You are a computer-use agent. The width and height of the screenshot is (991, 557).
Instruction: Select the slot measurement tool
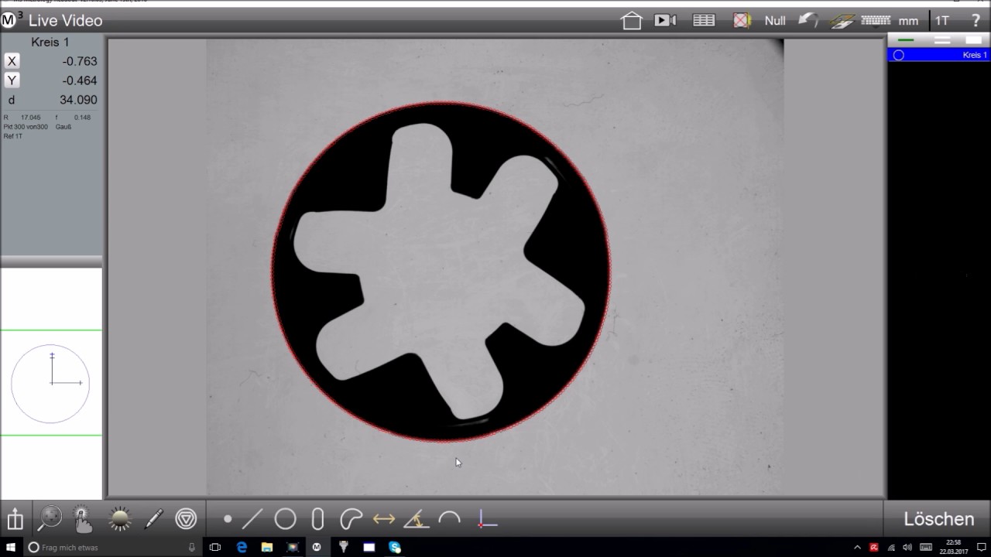317,518
